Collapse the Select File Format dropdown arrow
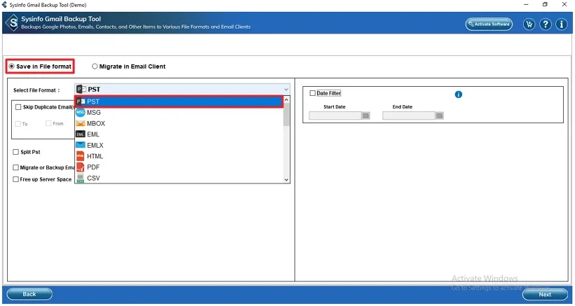Viewport: 575px width, 306px height. pos(286,90)
